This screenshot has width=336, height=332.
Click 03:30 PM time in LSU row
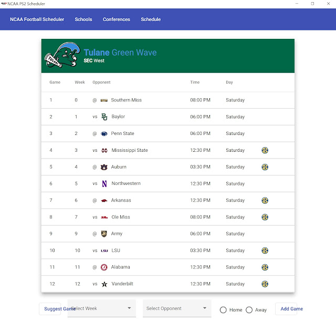tap(200, 251)
